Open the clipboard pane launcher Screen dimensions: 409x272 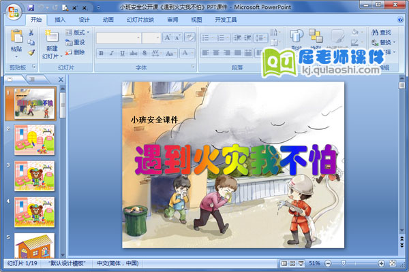pos(34,67)
